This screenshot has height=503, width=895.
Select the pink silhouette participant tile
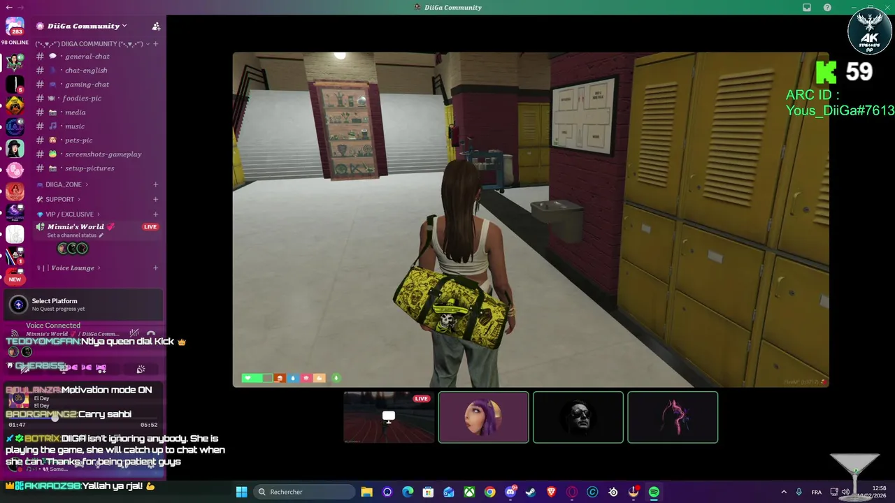[x=673, y=417]
